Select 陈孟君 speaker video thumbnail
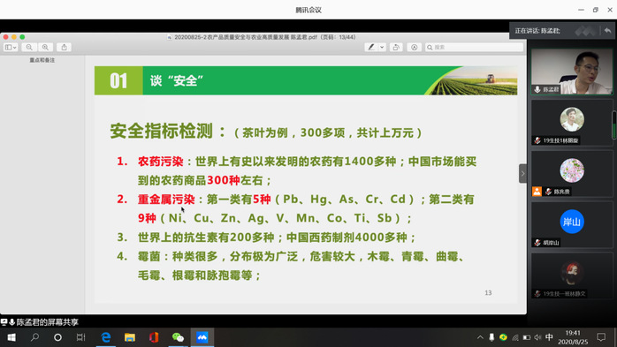 point(572,72)
